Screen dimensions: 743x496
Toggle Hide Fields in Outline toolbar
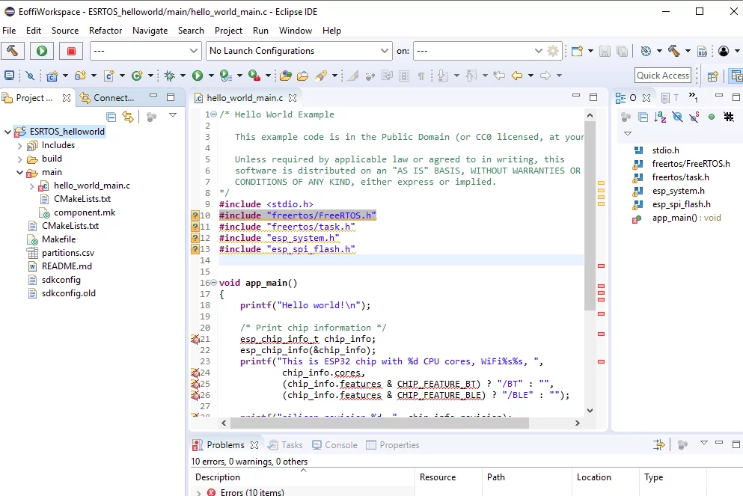coord(677,117)
